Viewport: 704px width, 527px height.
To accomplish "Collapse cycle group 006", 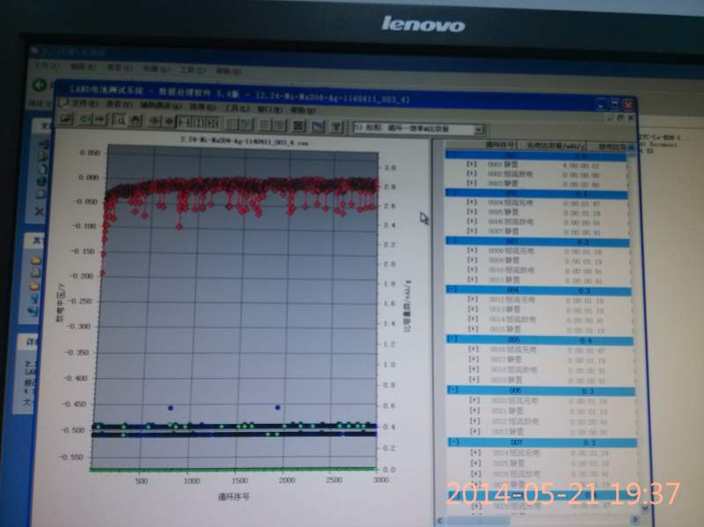I will [x=454, y=390].
